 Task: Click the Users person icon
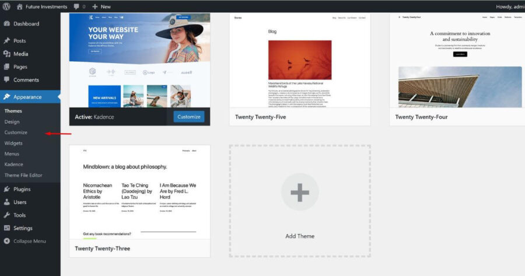[x=6, y=202]
